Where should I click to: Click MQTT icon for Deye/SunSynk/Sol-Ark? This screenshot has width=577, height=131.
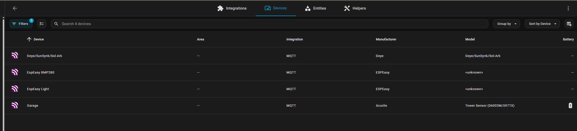15,55
